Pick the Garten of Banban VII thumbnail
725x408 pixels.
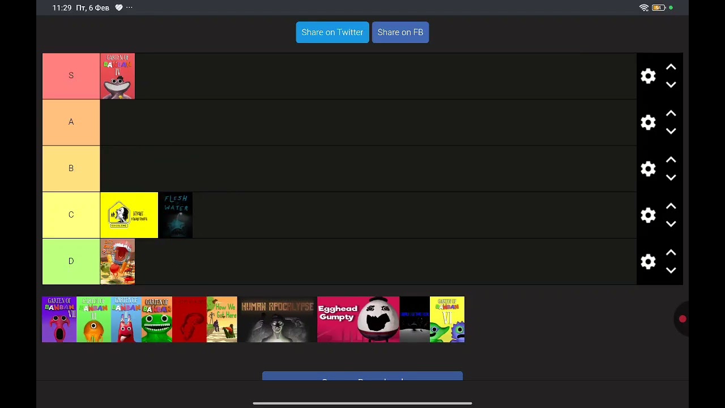click(x=59, y=320)
